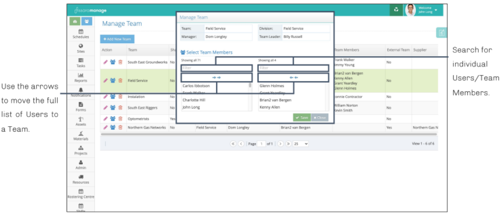
Task: Click the green refresh icon in header
Action: pos(396,10)
